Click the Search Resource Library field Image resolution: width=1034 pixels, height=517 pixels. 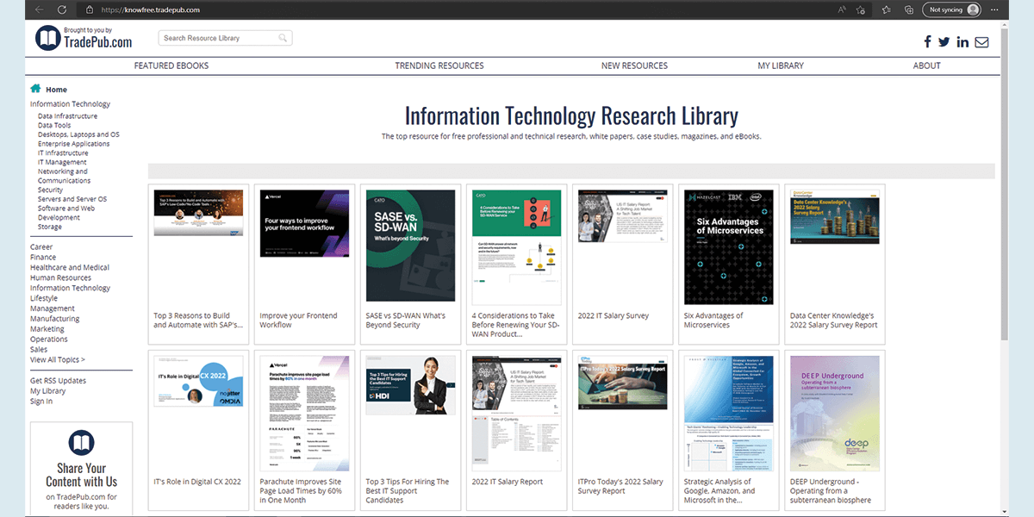click(x=218, y=38)
